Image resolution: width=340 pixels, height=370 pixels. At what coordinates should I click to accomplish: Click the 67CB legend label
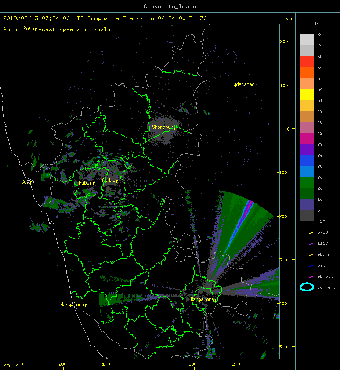tap(322, 232)
